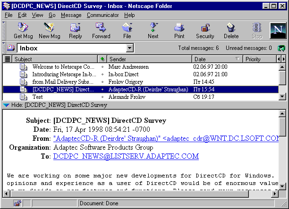
Task: Open the Inbox folder dropdown
Action: tap(130, 48)
